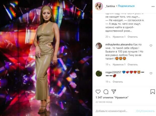
Task: Reply to roger220257's comment via Ответить
Action: (x=118, y=82)
